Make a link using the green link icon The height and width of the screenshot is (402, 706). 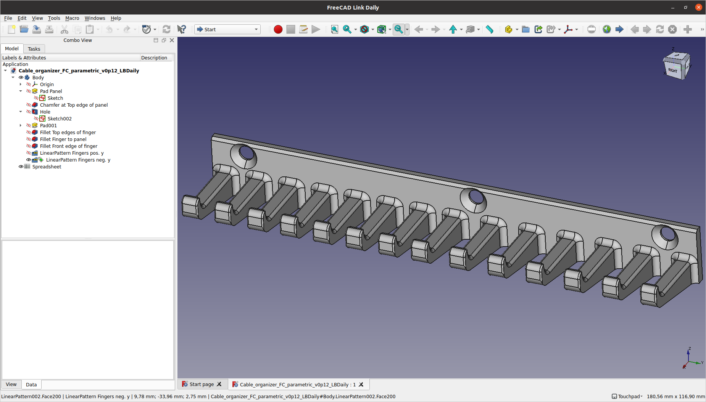(538, 29)
